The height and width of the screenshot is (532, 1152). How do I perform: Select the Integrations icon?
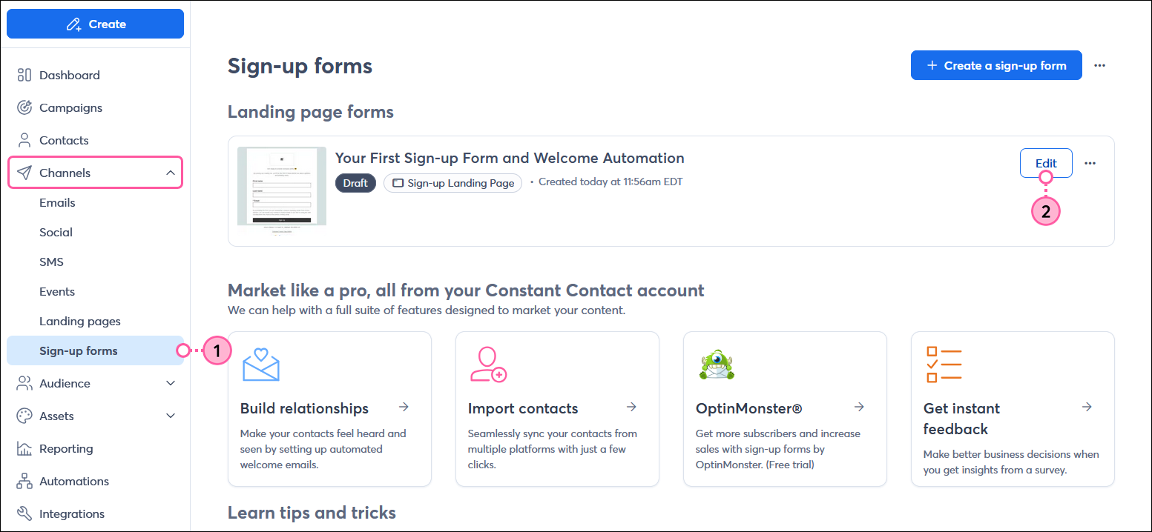point(24,513)
